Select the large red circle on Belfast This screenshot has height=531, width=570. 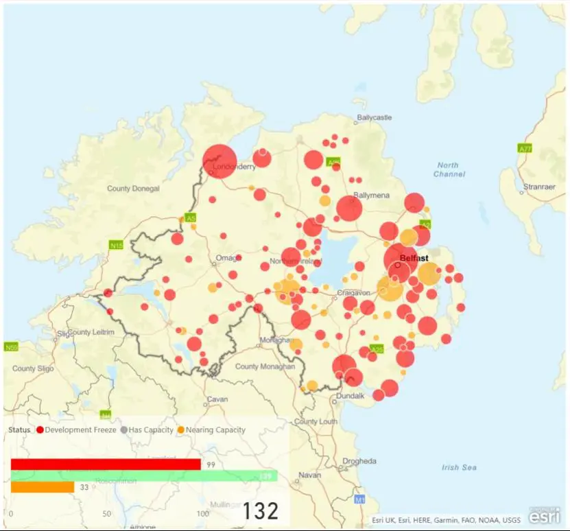[400, 259]
